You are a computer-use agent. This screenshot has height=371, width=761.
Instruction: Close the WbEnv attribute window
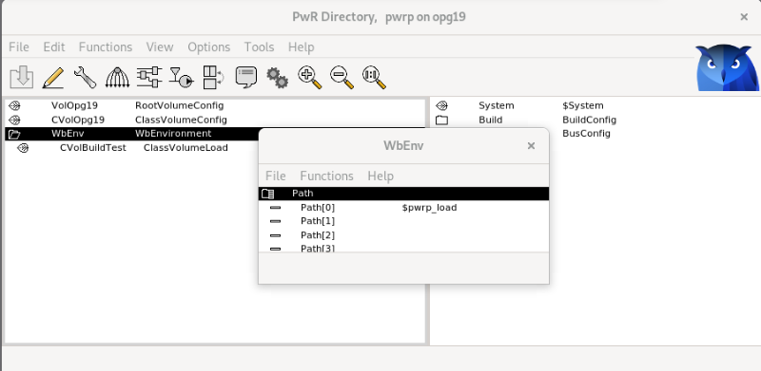[531, 146]
